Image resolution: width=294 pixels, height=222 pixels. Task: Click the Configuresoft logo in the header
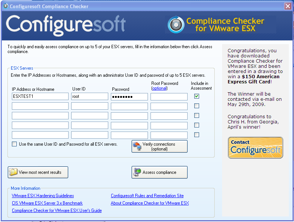[66, 26]
